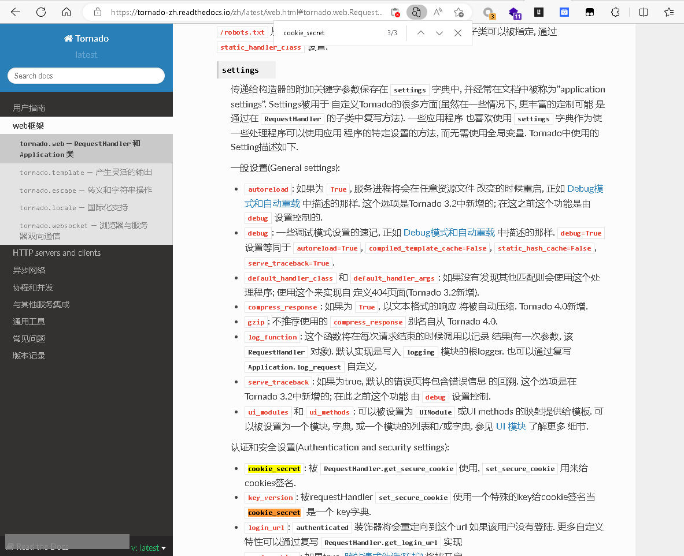Screen dimensions: 684x556
Task: Click the static_handler_class code label
Action: click(260, 47)
